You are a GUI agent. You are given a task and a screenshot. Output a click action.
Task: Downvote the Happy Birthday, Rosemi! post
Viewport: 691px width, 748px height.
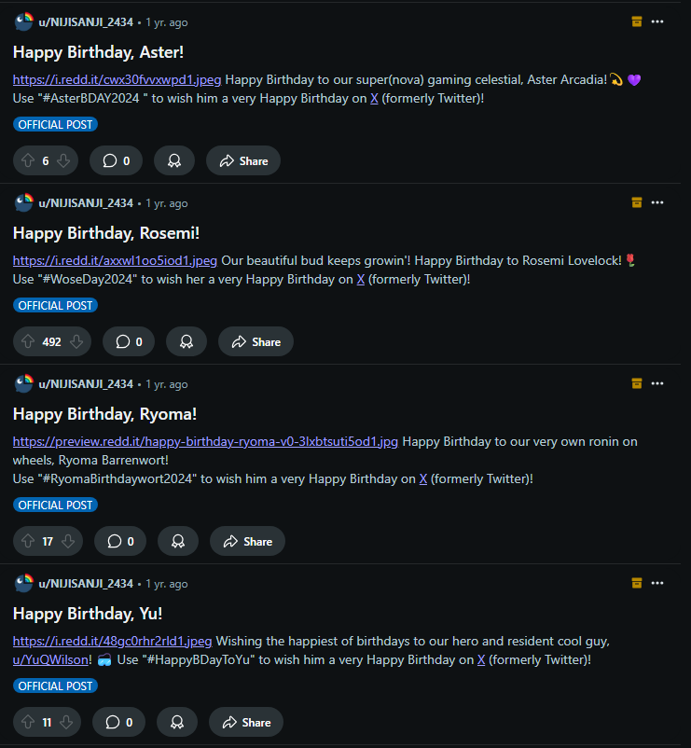(x=77, y=341)
